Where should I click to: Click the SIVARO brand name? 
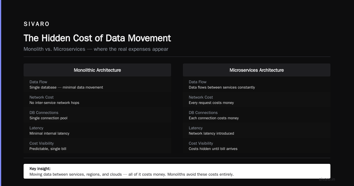pos(37,24)
